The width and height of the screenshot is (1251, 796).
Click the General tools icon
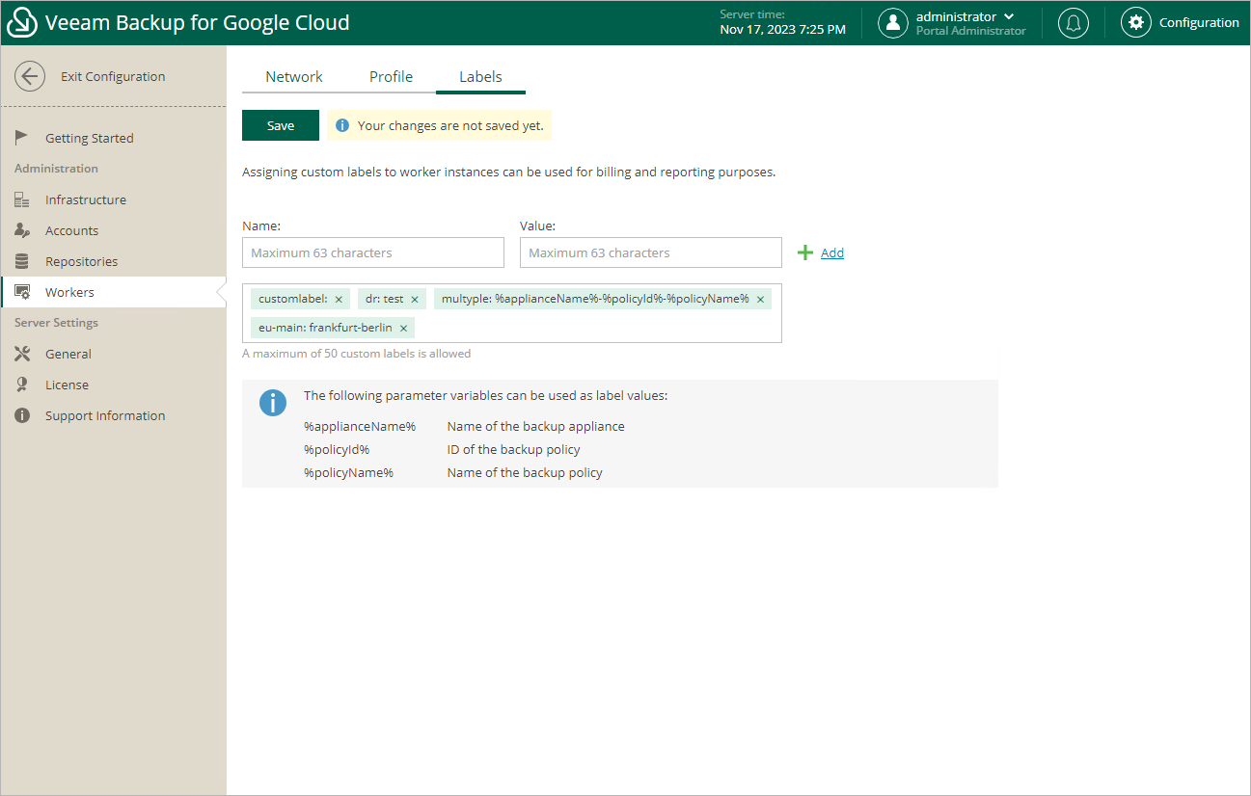pyautogui.click(x=22, y=354)
